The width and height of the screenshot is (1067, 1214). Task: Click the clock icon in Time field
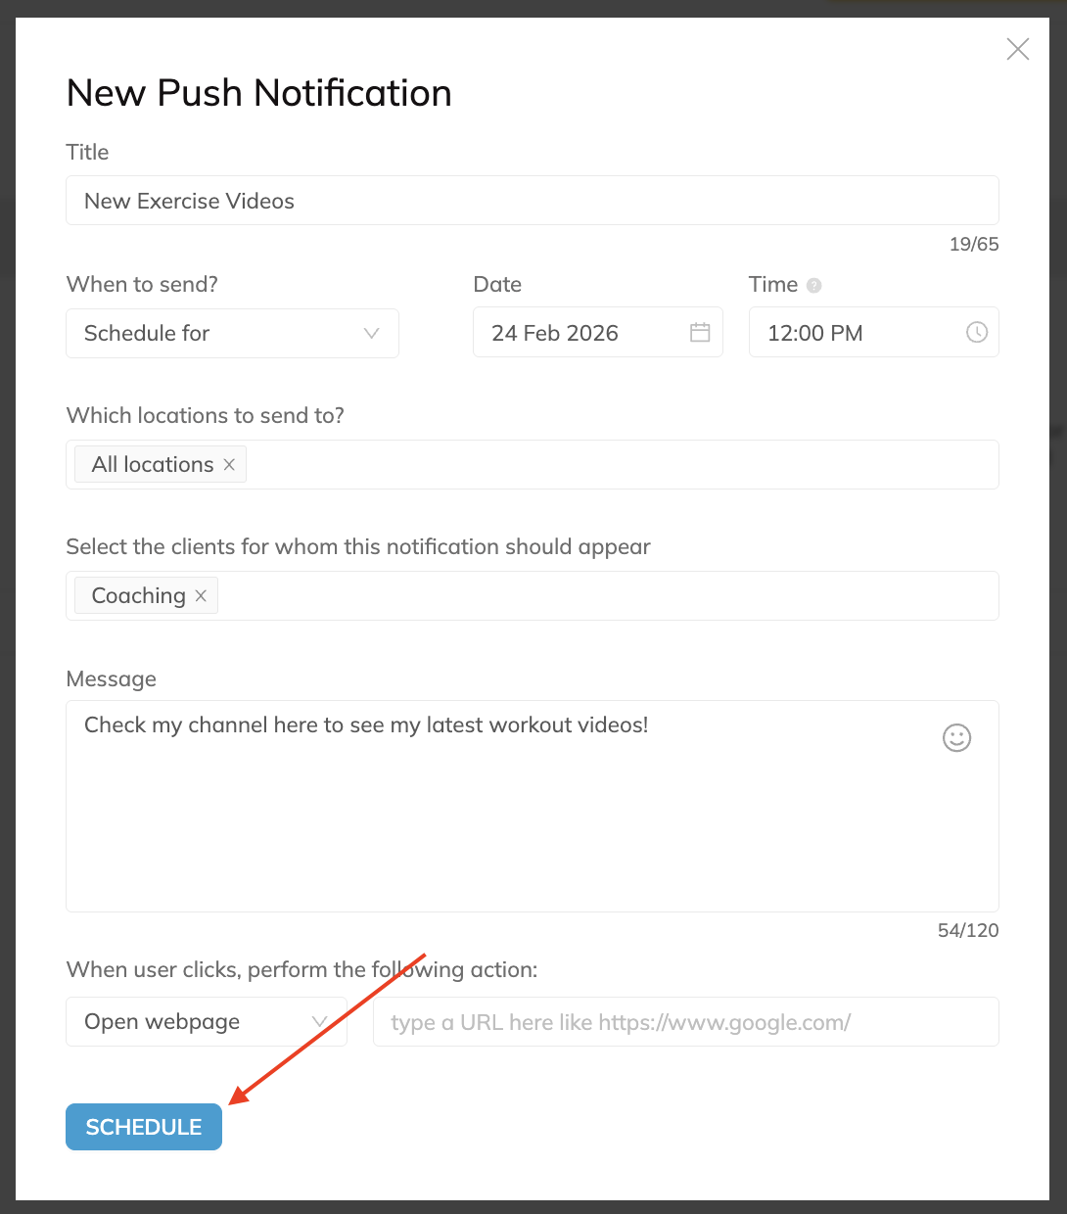coord(976,333)
